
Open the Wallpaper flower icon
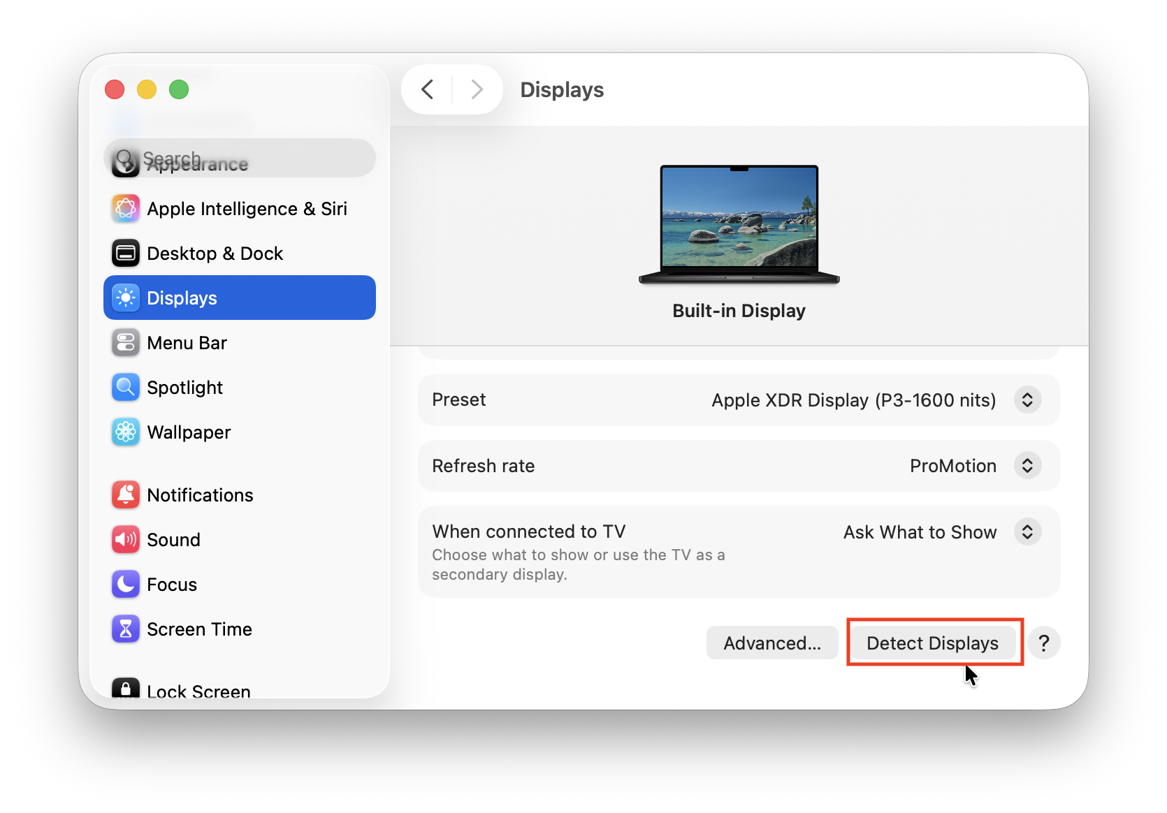point(126,432)
